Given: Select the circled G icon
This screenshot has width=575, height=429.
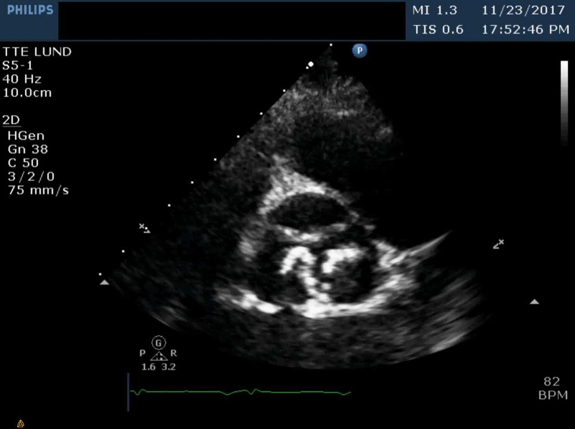Looking at the screenshot, I should [x=158, y=343].
